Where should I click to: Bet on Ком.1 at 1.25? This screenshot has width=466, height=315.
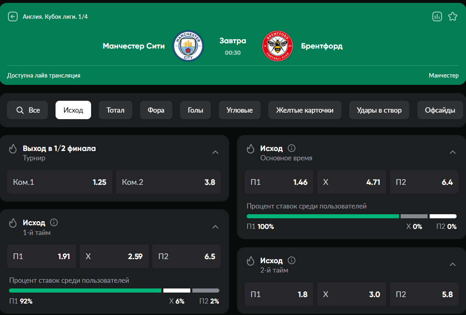pos(60,182)
